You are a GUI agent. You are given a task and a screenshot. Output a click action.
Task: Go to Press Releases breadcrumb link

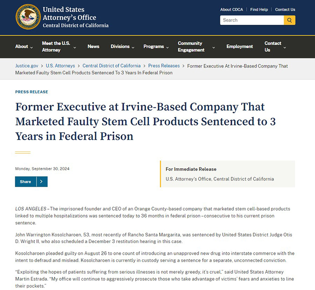click(x=164, y=66)
